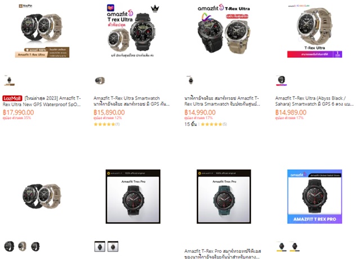Select second framed variant thumbnail under black Trex Pro
The width and height of the screenshot is (360, 259).
point(113,247)
